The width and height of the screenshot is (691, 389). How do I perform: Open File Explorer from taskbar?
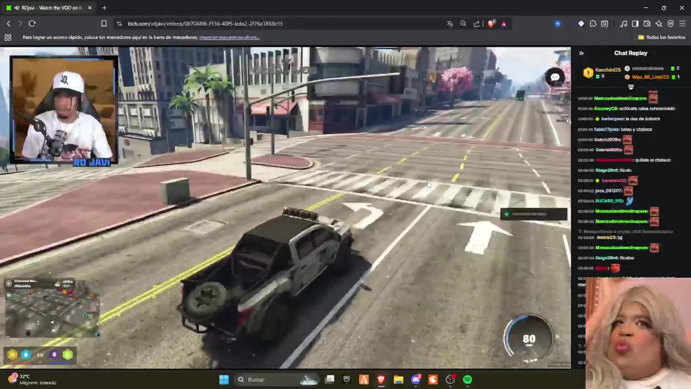tap(398, 380)
